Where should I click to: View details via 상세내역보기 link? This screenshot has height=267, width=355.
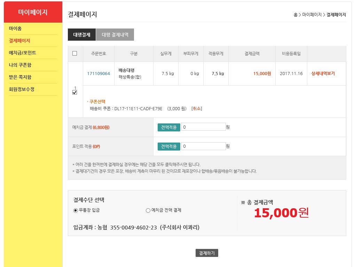tap(323, 73)
